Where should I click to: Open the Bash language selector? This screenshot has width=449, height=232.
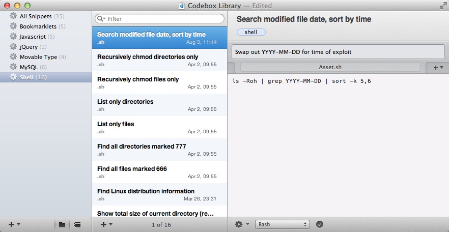pyautogui.click(x=283, y=224)
